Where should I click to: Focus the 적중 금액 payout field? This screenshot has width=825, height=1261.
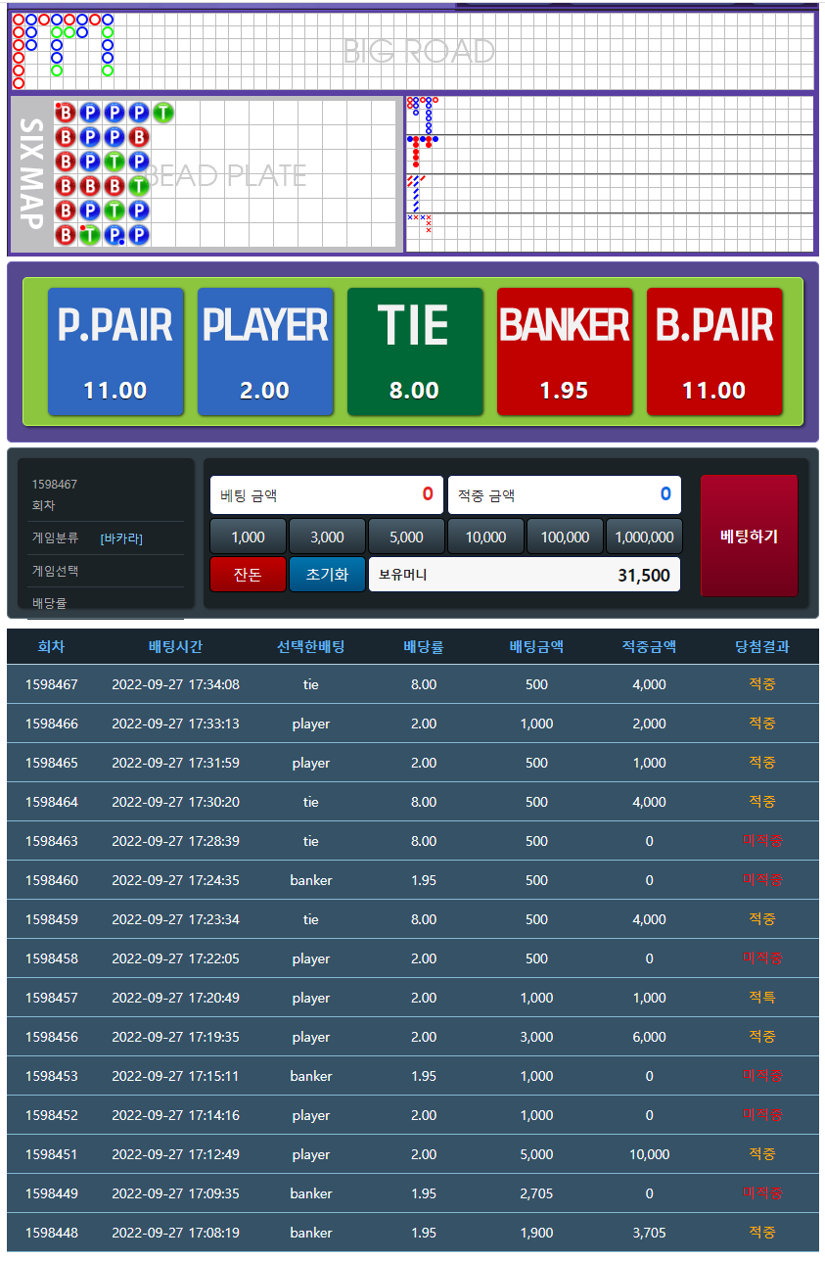[565, 495]
